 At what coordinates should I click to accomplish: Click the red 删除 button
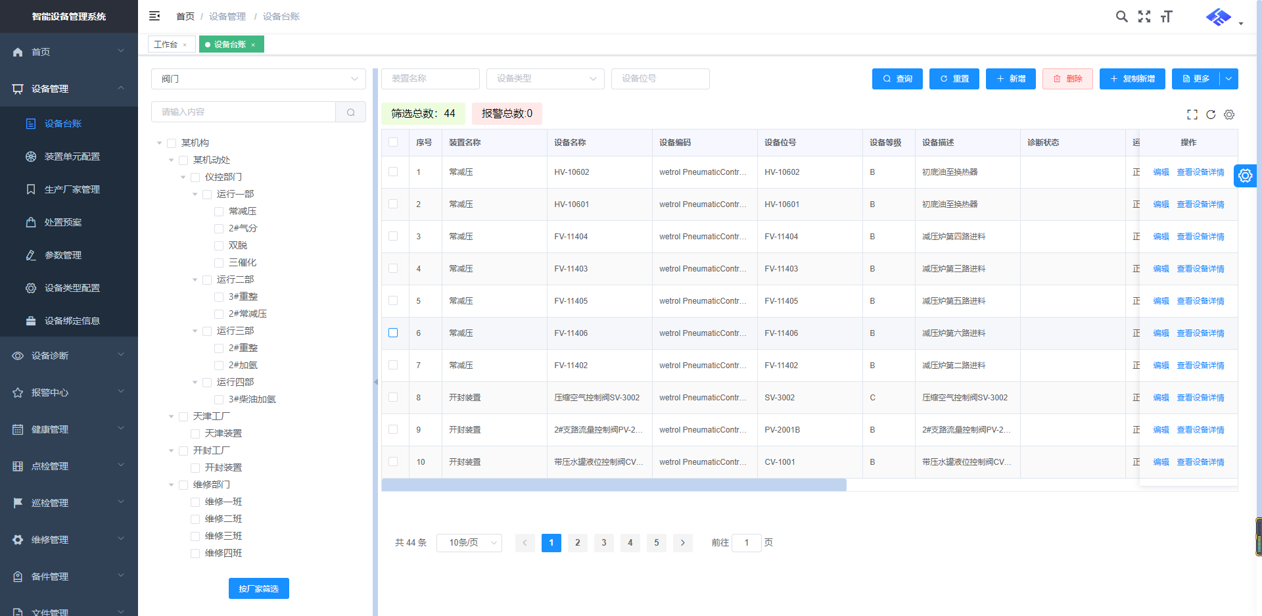(1067, 79)
